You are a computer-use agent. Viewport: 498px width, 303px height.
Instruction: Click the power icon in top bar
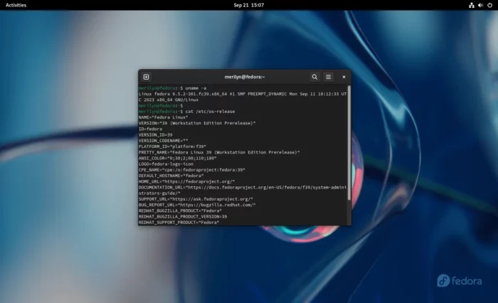coord(489,5)
